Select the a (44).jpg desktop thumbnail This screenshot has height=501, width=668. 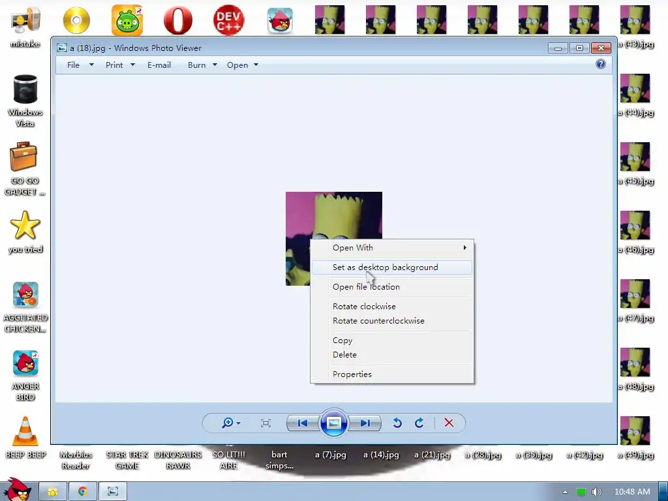click(635, 88)
